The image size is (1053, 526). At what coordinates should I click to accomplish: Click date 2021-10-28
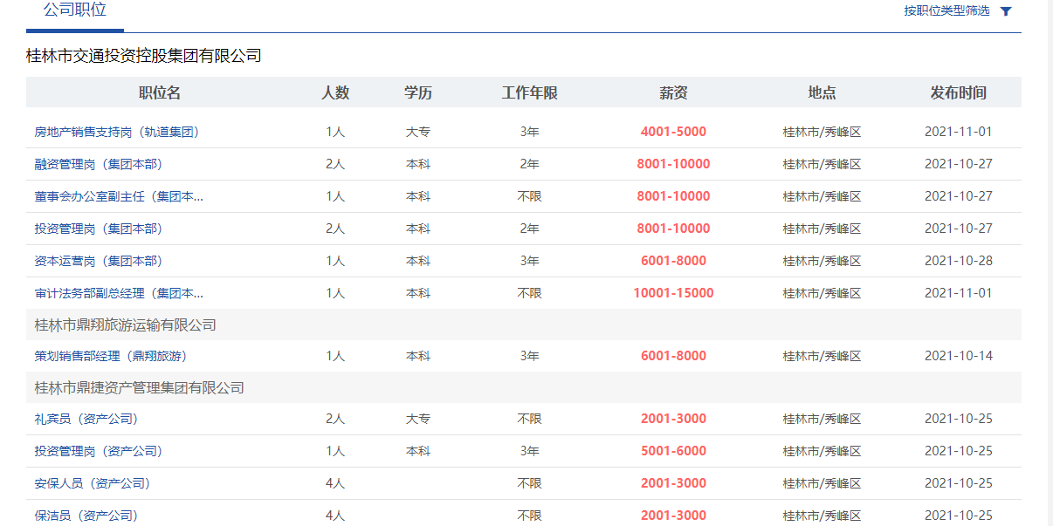[959, 261]
